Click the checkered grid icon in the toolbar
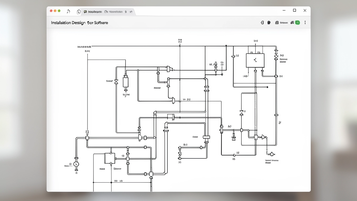This screenshot has width=357, height=201. [x=292, y=23]
